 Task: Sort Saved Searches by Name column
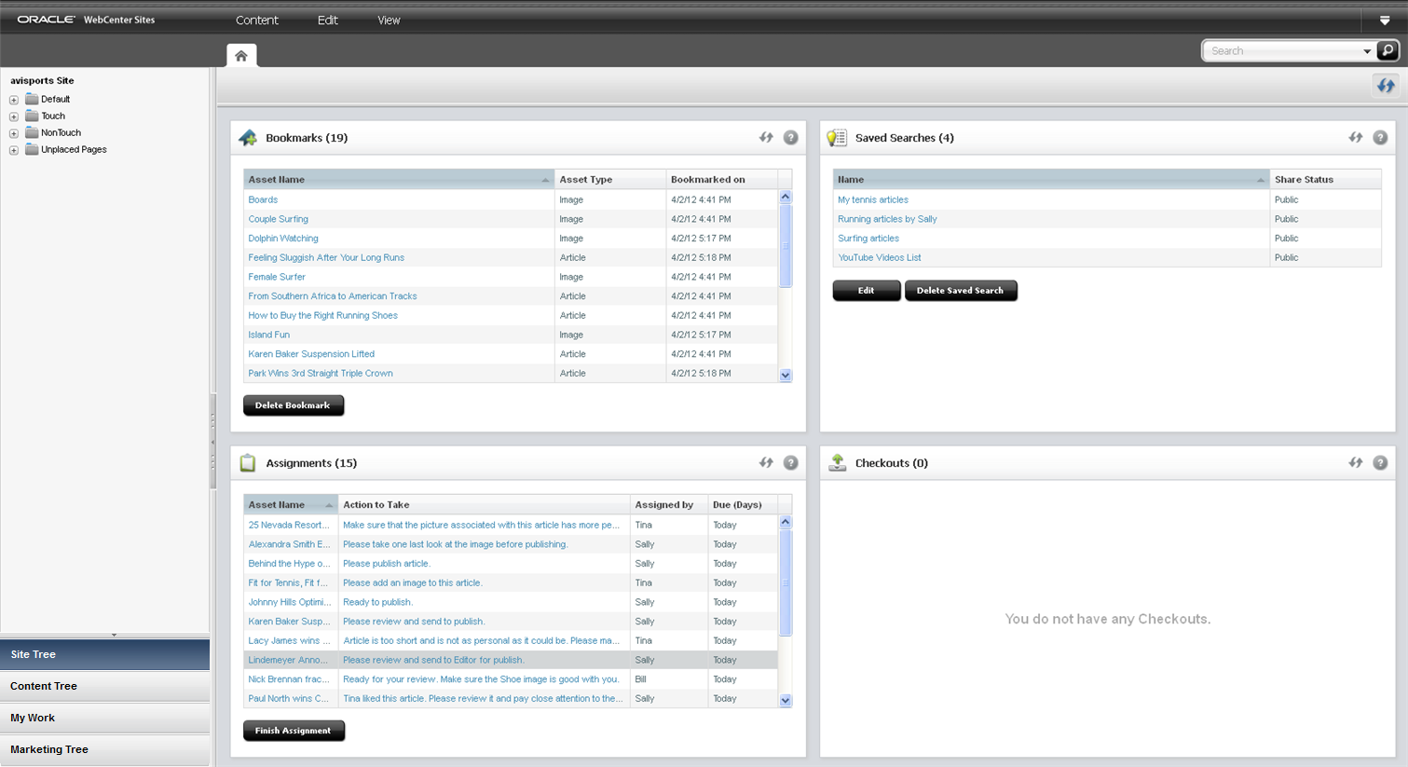click(1051, 179)
